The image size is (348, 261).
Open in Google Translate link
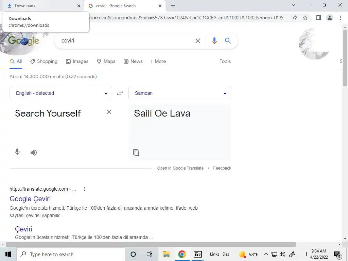coord(180,168)
